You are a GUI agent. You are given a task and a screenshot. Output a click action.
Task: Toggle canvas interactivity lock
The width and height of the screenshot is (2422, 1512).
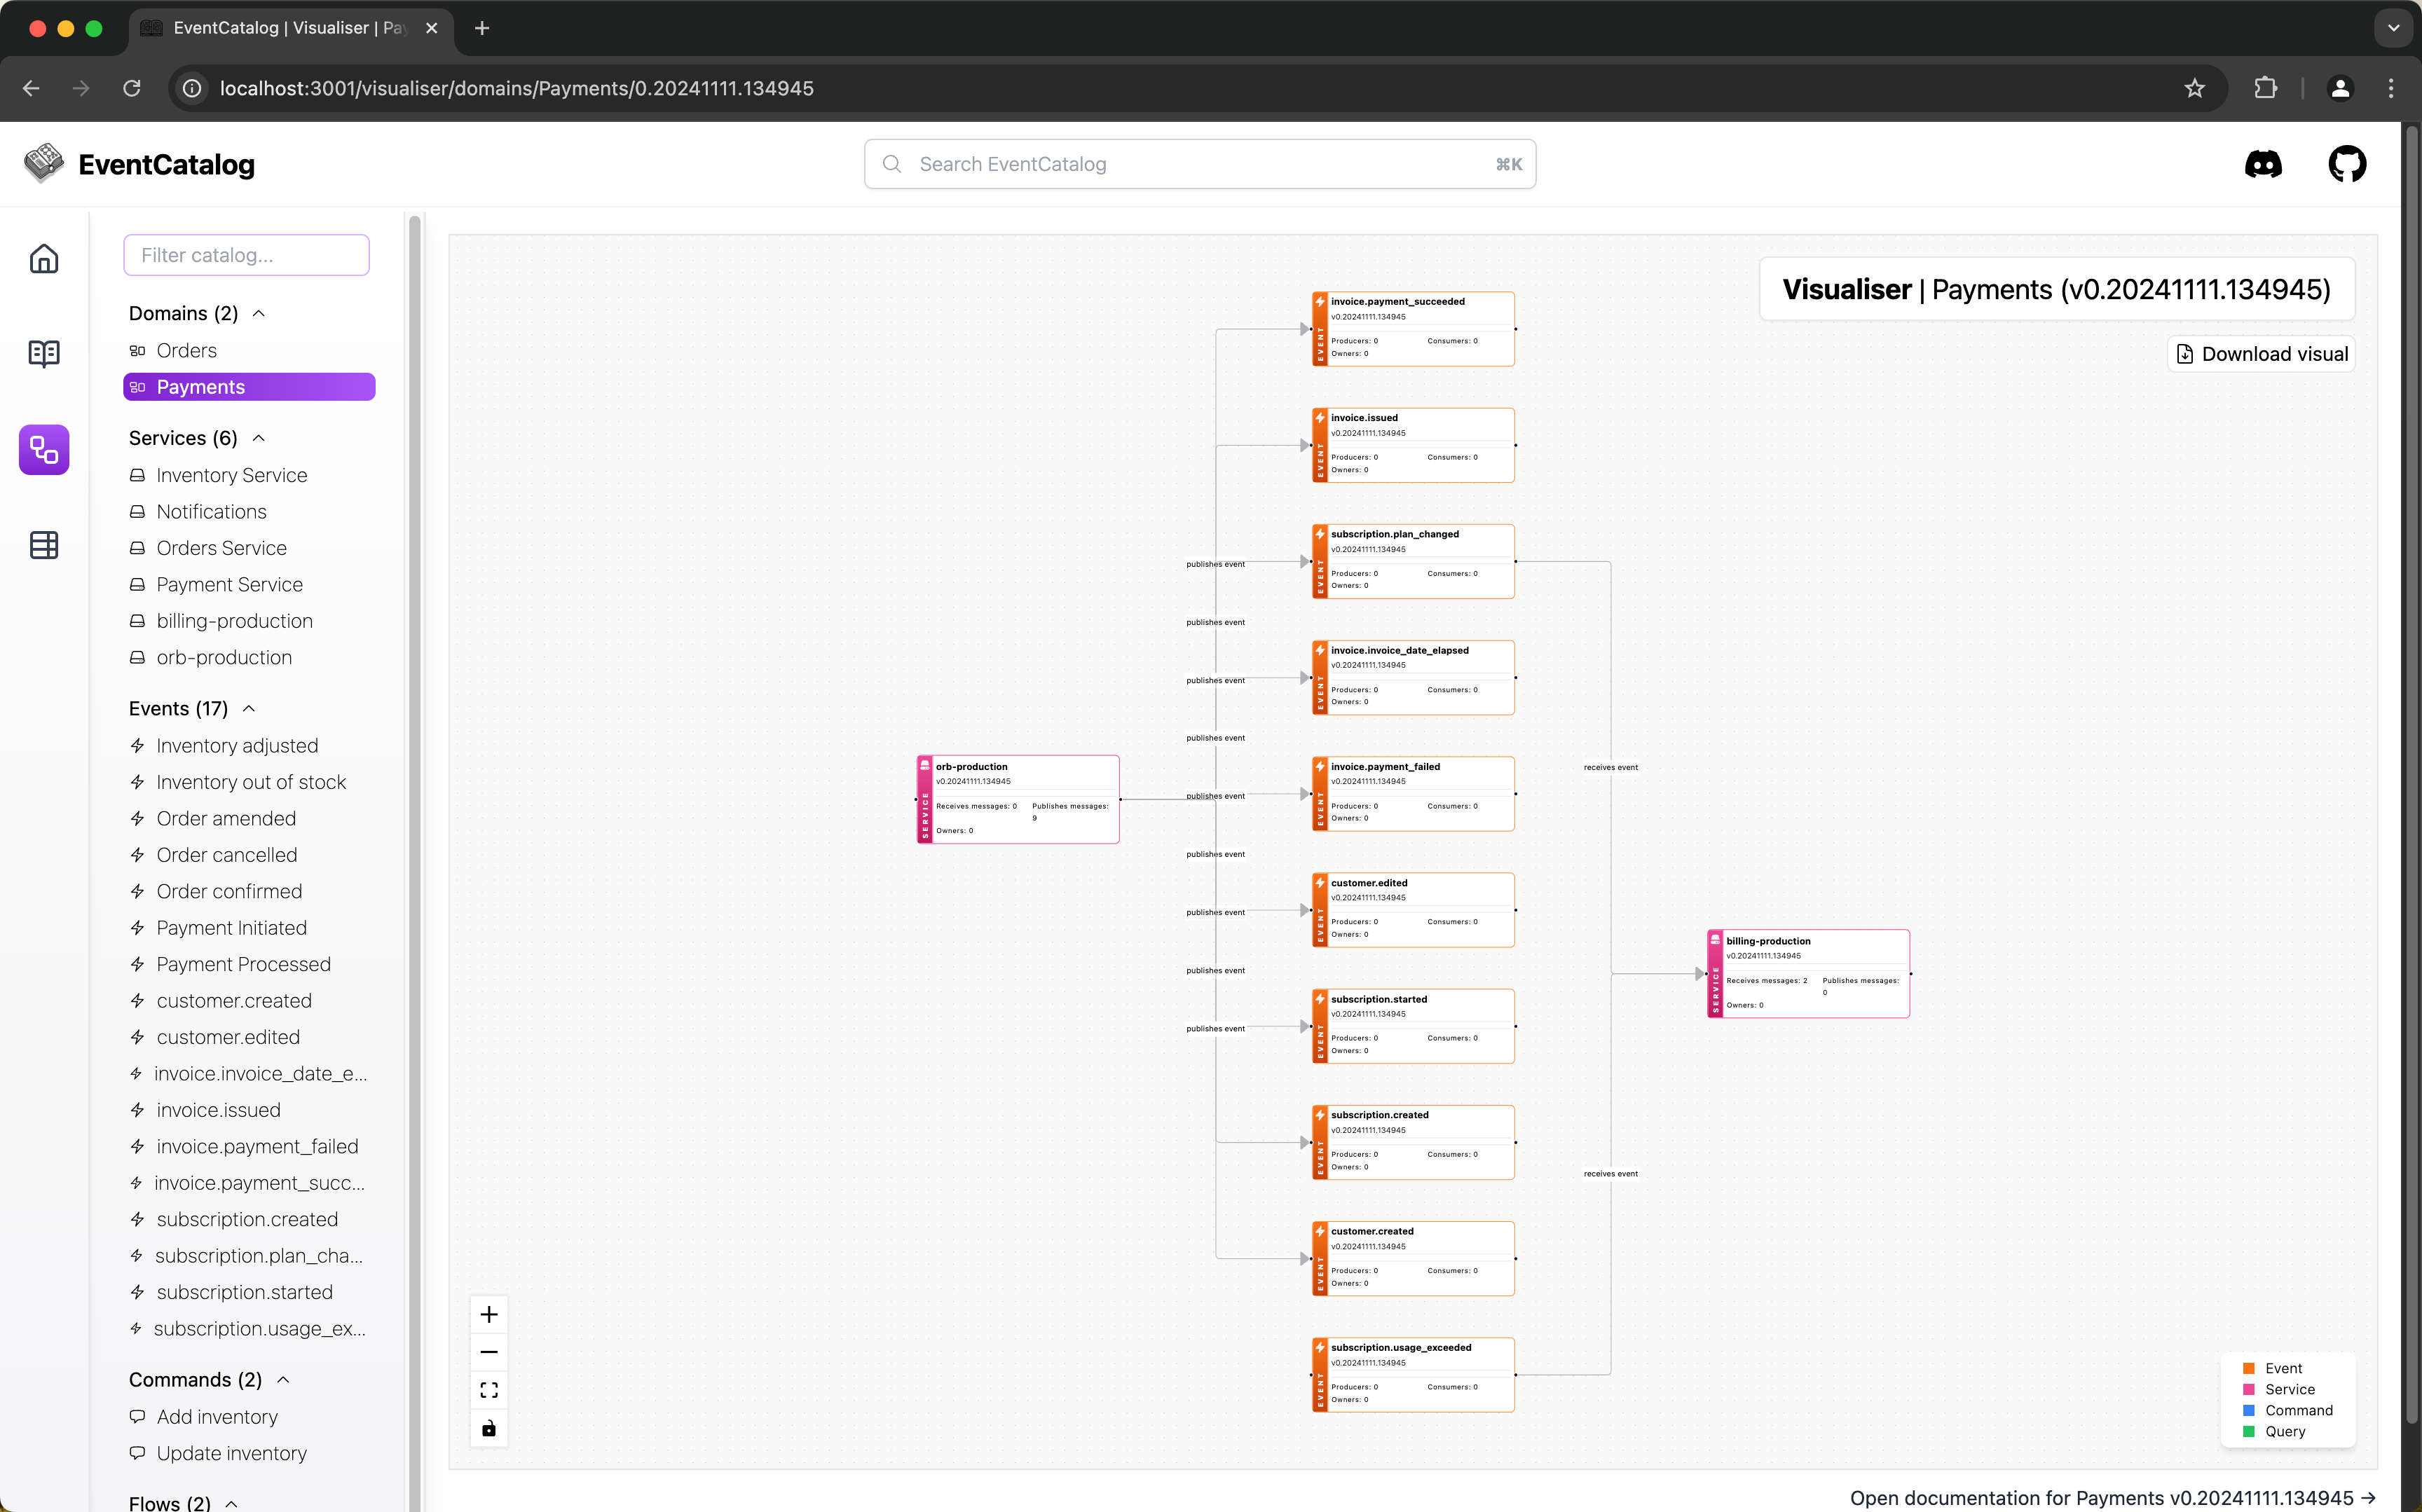pos(489,1428)
